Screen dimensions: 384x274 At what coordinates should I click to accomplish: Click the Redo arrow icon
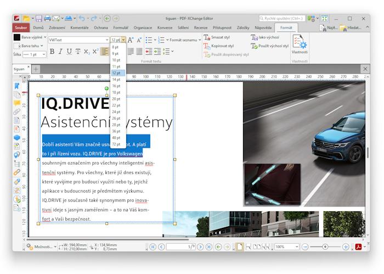tap(94, 18)
